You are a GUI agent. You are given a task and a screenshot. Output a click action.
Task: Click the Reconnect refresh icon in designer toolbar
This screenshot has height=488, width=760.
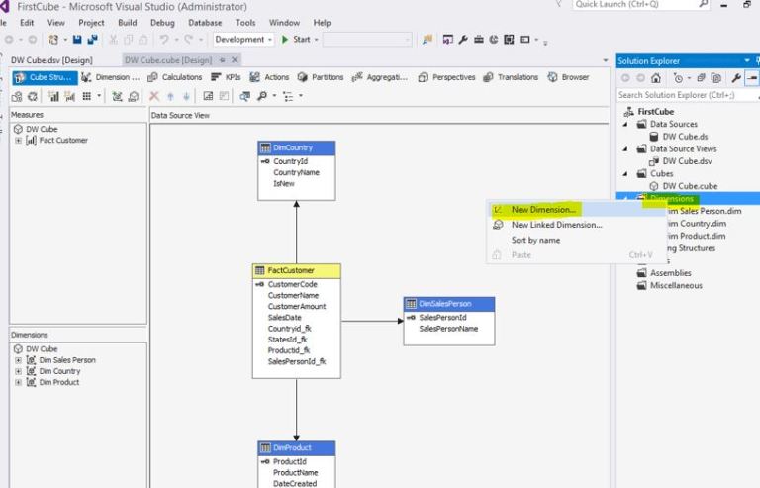click(33, 96)
